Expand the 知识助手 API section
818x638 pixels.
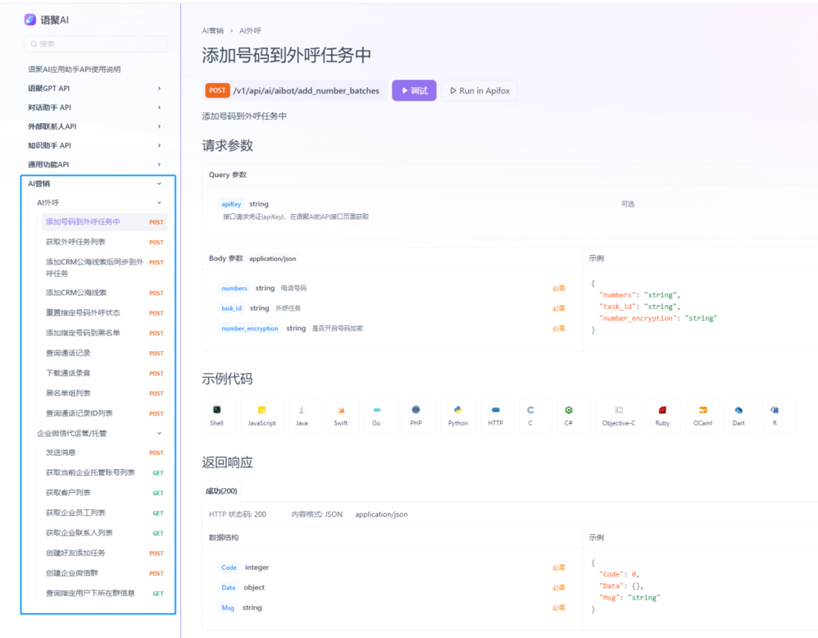(95, 145)
